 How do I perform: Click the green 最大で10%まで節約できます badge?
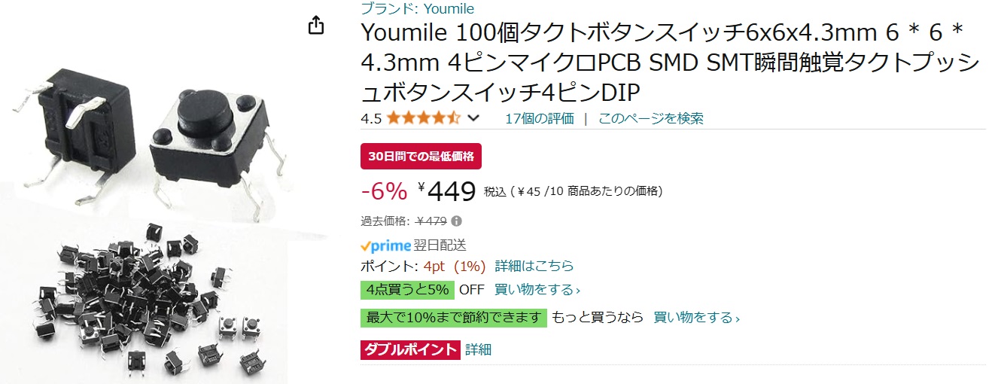coord(454,318)
